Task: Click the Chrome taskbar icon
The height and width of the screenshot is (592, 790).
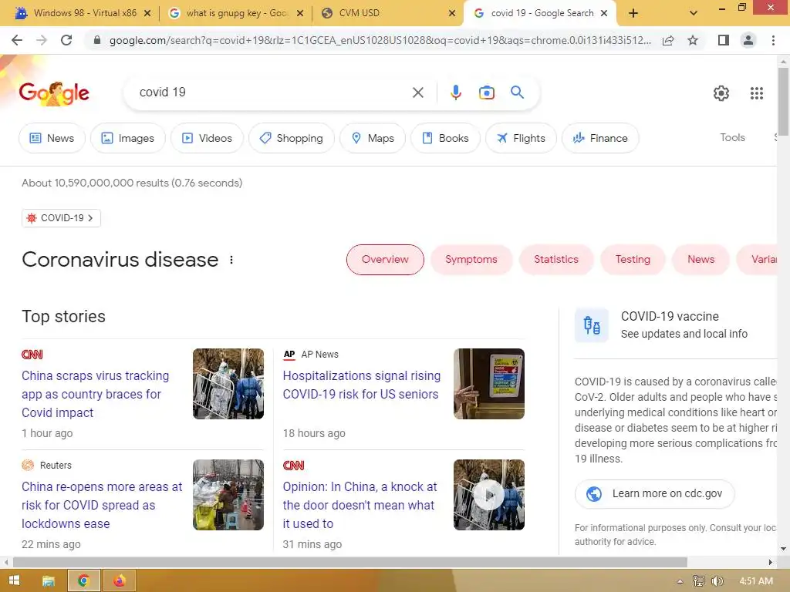Action: point(83,581)
